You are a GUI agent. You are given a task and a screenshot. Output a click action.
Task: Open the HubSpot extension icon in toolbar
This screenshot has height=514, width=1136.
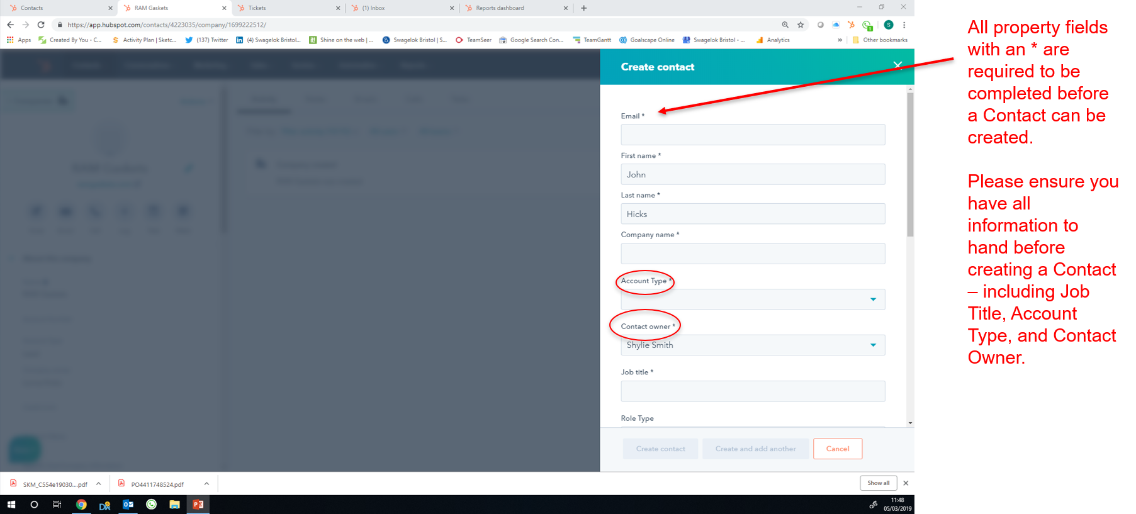(851, 25)
